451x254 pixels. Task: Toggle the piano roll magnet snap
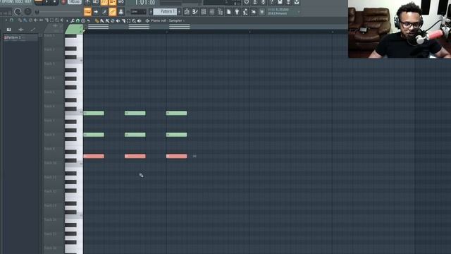click(x=78, y=20)
